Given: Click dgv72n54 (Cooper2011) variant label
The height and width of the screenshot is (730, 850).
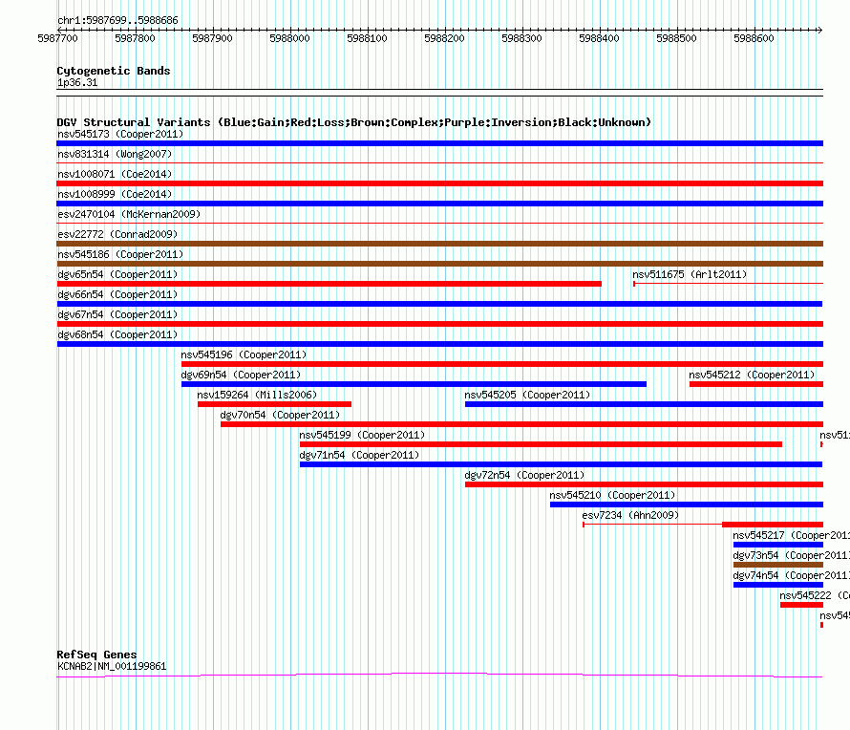Looking at the screenshot, I should 524,475.
